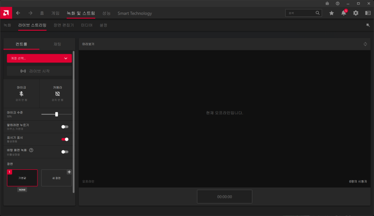Image resolution: width=374 pixels, height=216 pixels.
Task: Select the 컨트롤 panel tab
Action: point(22,44)
